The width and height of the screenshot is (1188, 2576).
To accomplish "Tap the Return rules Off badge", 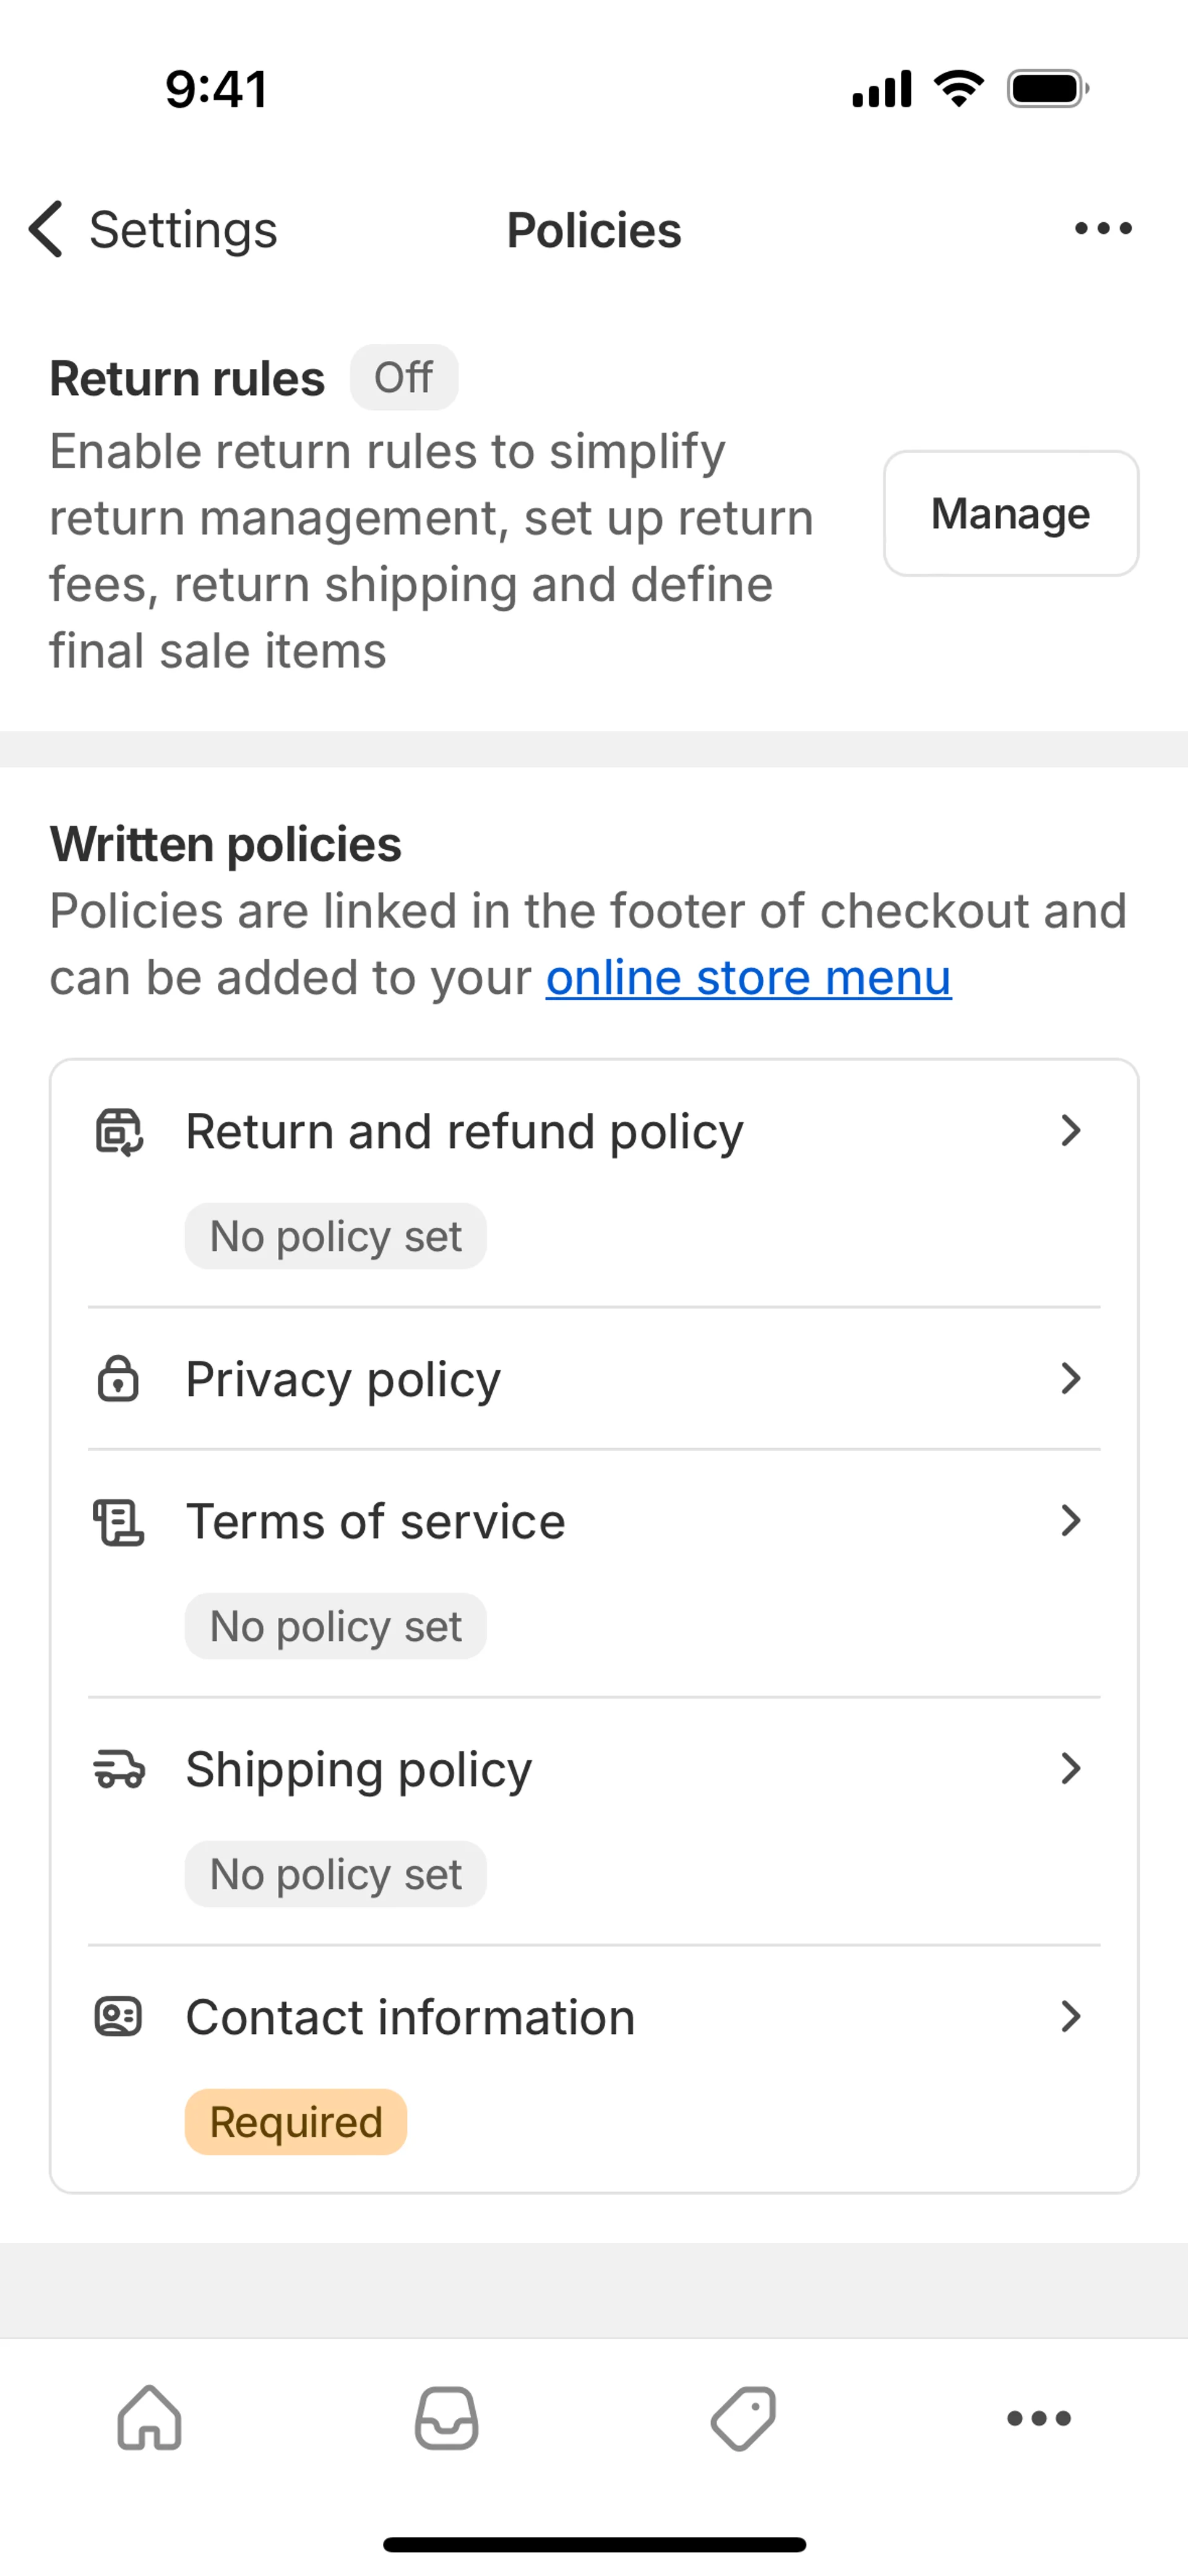I will point(404,378).
